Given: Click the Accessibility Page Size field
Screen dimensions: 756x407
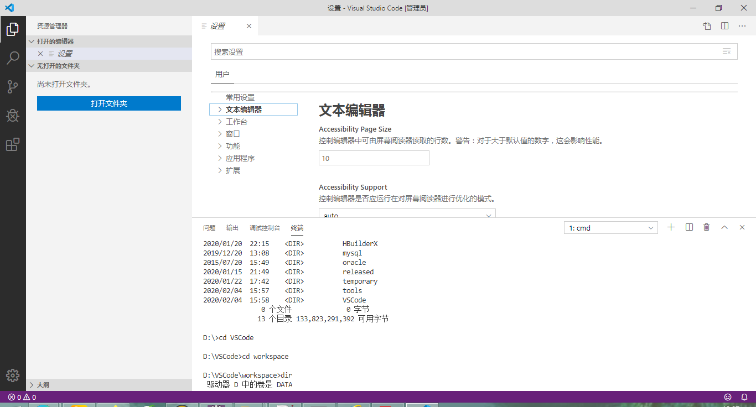Looking at the screenshot, I should 374,158.
